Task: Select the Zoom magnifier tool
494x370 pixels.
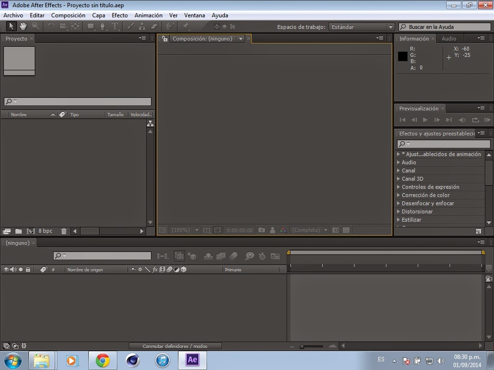Action: point(35,26)
